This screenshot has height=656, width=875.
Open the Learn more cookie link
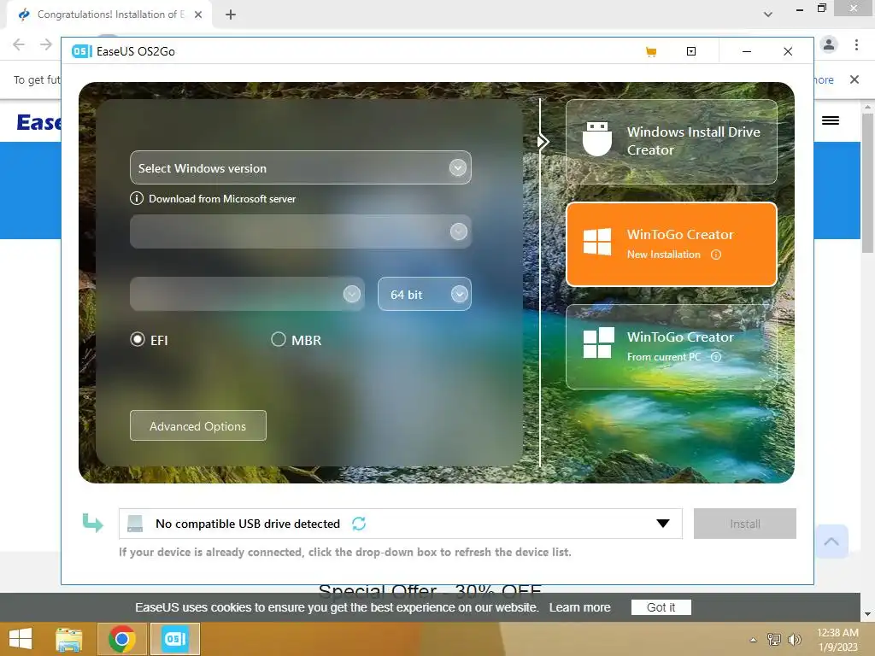(x=580, y=607)
